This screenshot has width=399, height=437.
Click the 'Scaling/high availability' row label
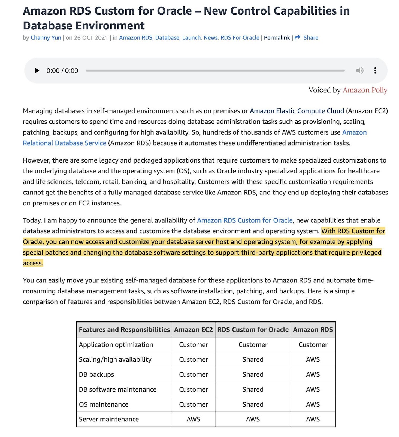coord(115,359)
